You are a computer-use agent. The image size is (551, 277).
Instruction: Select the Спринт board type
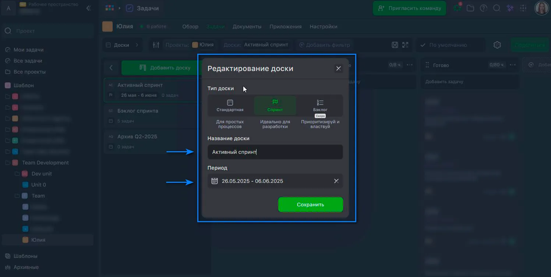click(x=275, y=106)
